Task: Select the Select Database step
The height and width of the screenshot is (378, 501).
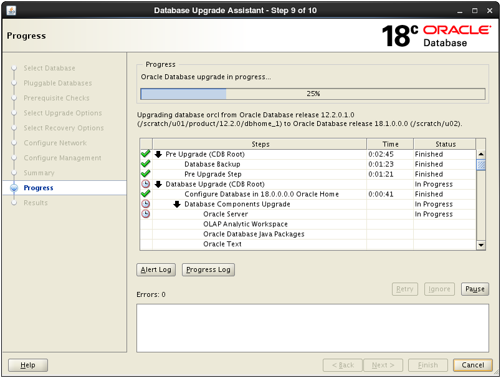Action: (49, 68)
